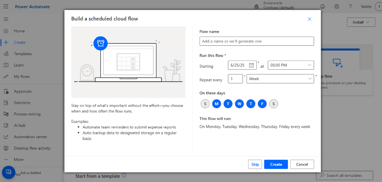Close the scheduled cloud flow dialog
The height and width of the screenshot is (182, 382).
pos(309,19)
